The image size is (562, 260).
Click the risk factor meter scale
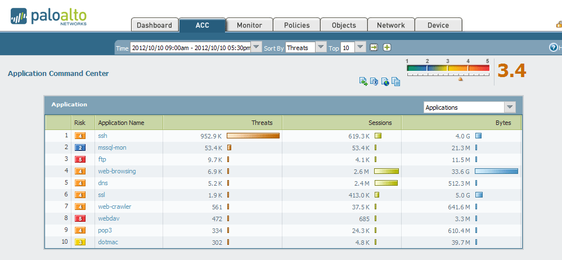click(x=448, y=68)
